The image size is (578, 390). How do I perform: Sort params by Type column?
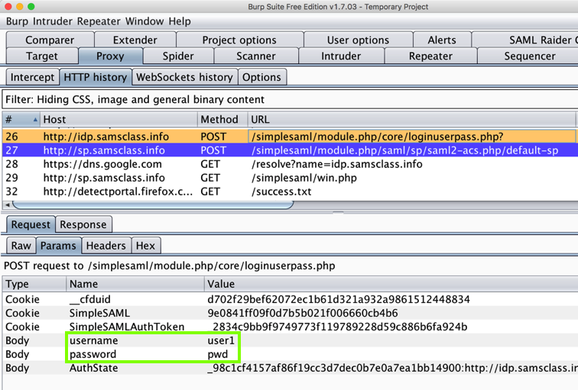[x=34, y=284]
